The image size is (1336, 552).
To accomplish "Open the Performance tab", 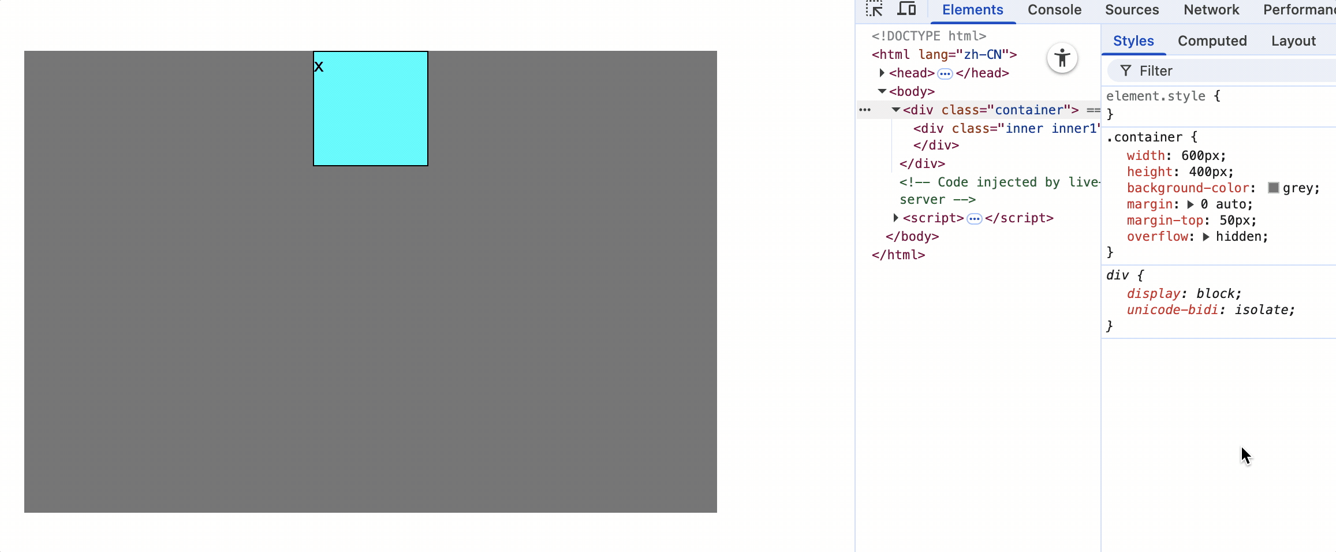I will coord(1299,10).
